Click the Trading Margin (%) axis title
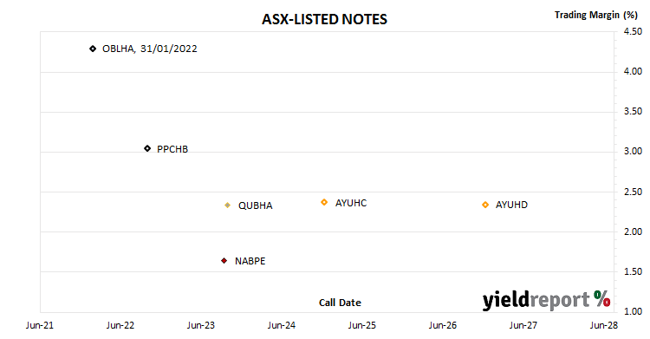The height and width of the screenshot is (339, 650). [x=595, y=15]
